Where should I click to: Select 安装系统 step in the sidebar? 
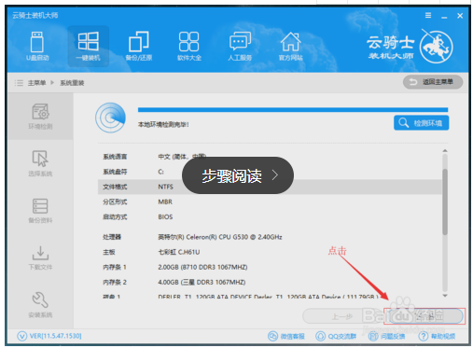point(40,304)
